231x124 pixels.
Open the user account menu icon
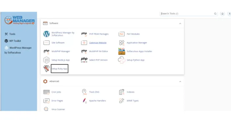(229, 14)
